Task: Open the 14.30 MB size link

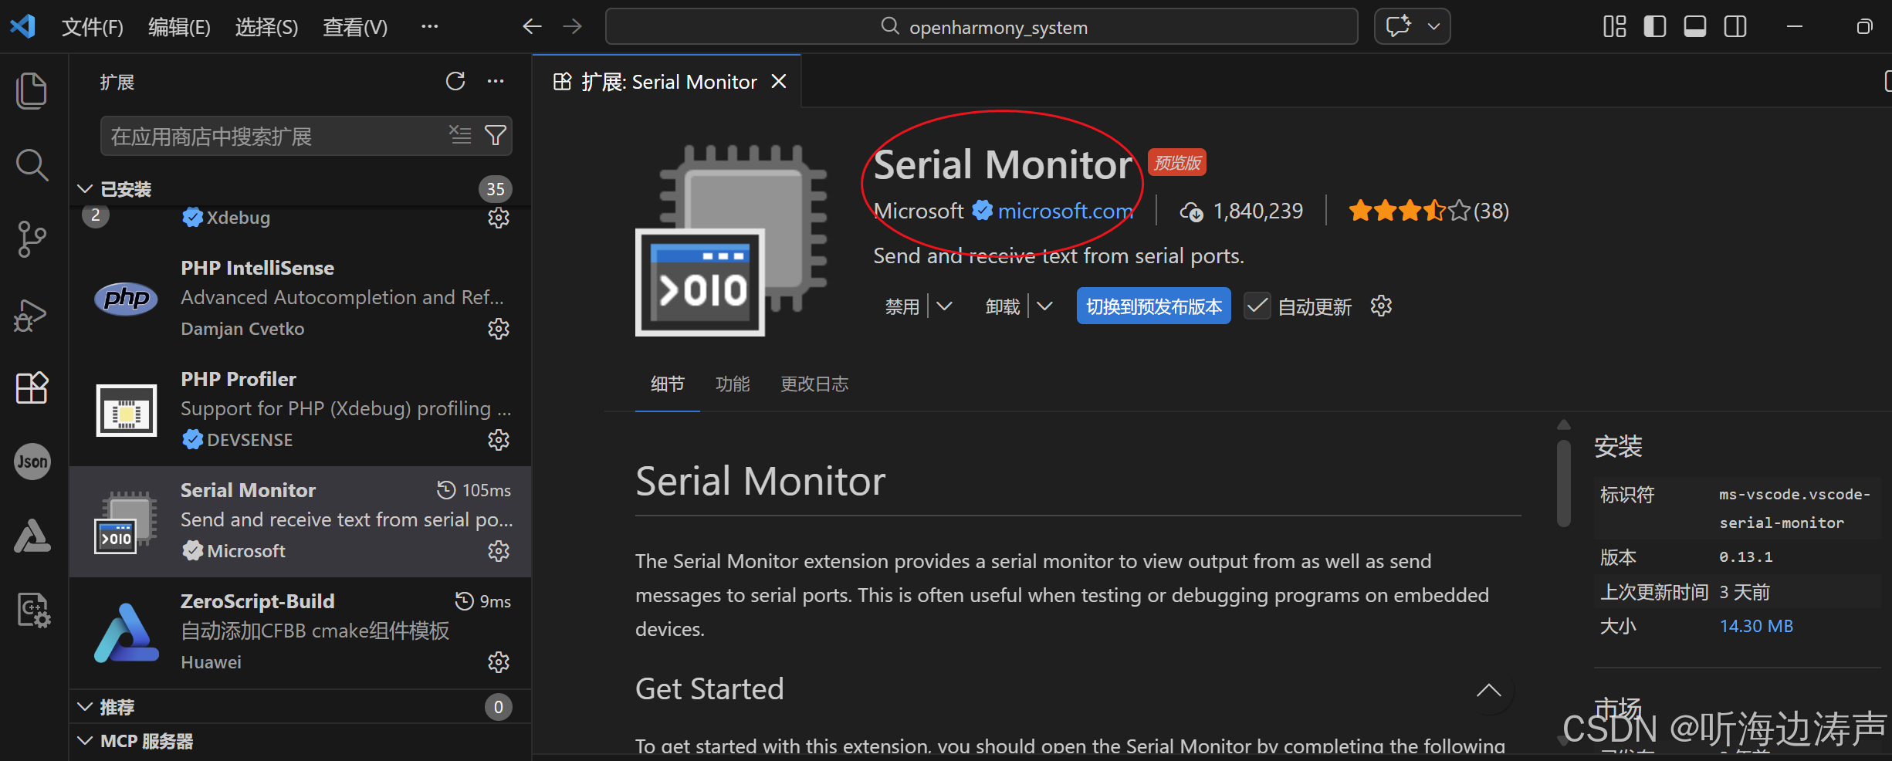Action: 1756,626
